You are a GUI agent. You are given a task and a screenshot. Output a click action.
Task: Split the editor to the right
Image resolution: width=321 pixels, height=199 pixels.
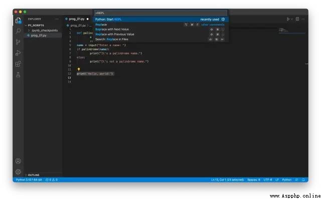point(297,19)
